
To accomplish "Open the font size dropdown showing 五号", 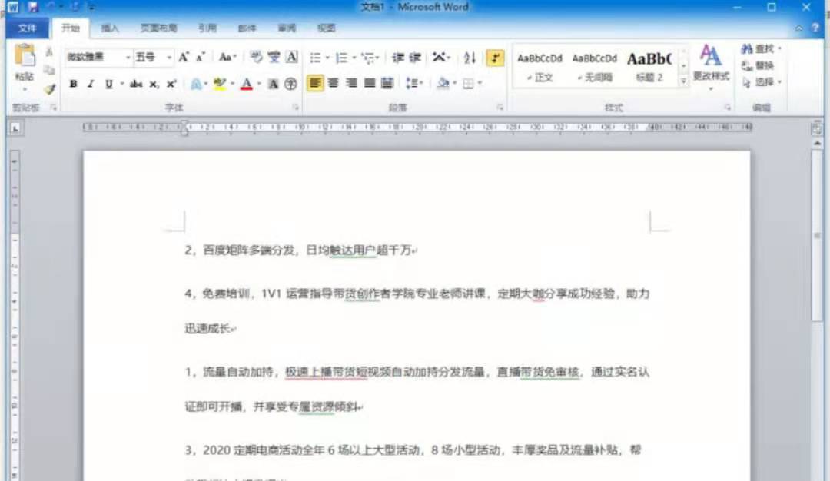I will tap(169, 58).
